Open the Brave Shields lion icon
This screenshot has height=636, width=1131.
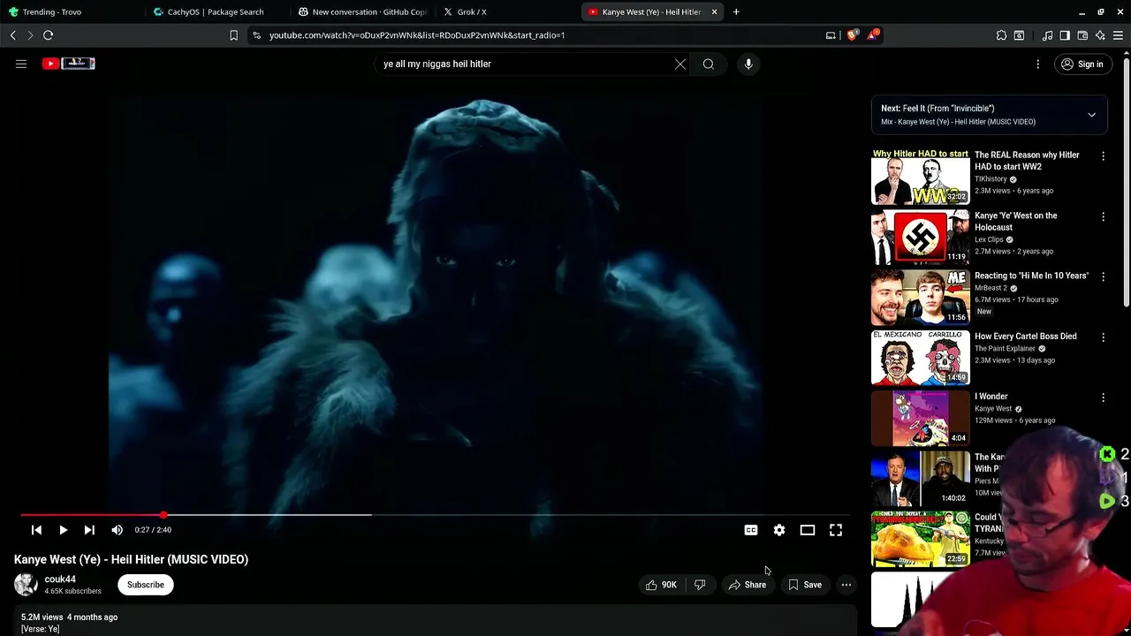(x=852, y=35)
